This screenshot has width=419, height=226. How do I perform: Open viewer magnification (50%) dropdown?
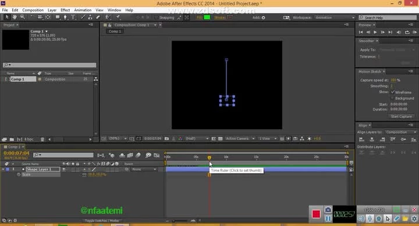point(118,139)
